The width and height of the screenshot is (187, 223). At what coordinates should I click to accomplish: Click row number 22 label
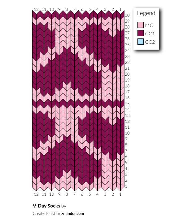tap(127, 62)
